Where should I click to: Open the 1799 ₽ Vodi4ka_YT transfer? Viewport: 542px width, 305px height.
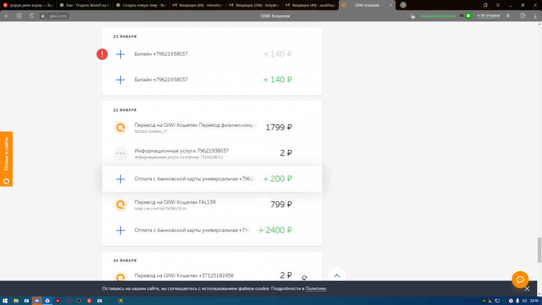click(212, 127)
